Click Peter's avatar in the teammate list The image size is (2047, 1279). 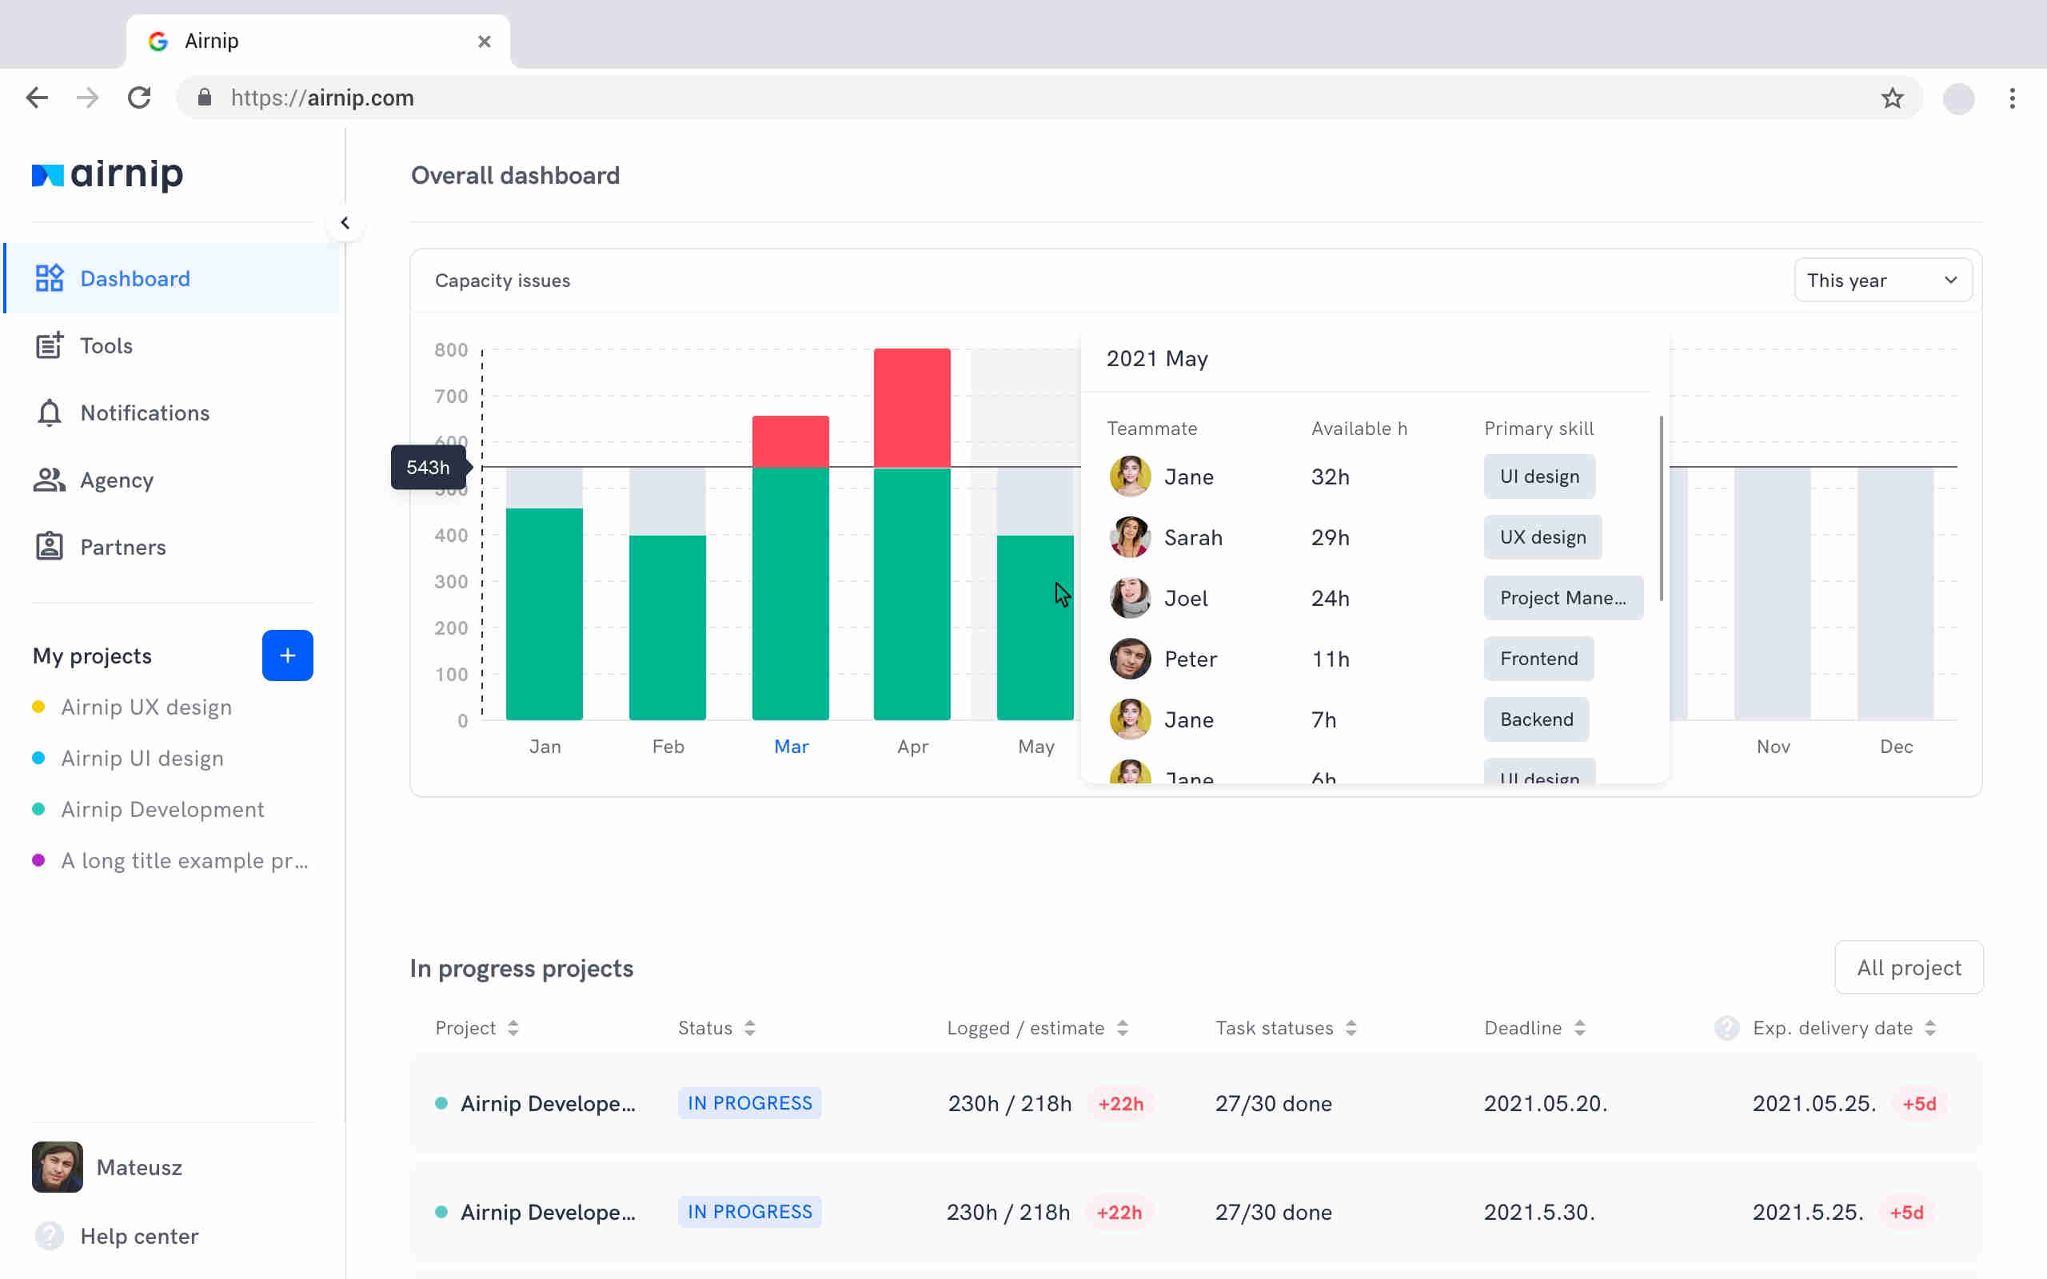coord(1130,659)
